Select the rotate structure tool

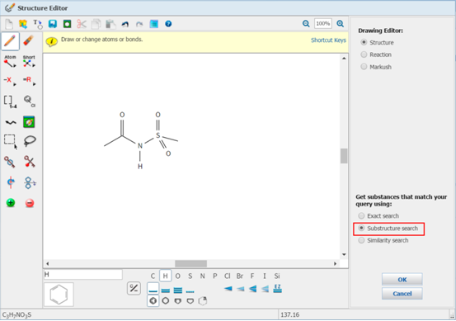[11, 182]
